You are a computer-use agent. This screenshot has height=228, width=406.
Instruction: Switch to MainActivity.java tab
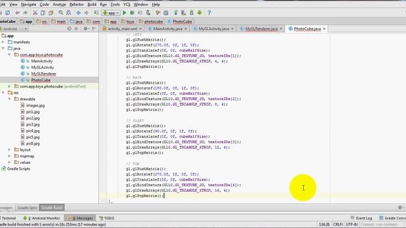point(167,28)
